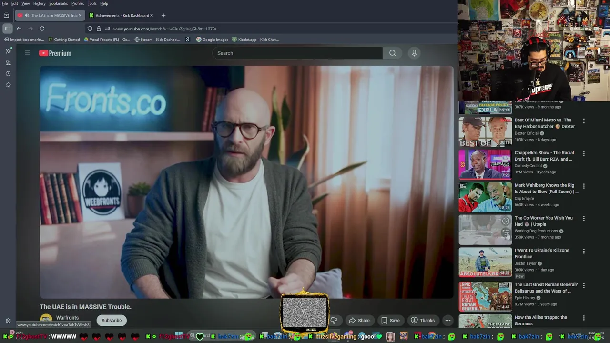
Task: Open bookmarks star icon in sidebar
Action: (8, 85)
